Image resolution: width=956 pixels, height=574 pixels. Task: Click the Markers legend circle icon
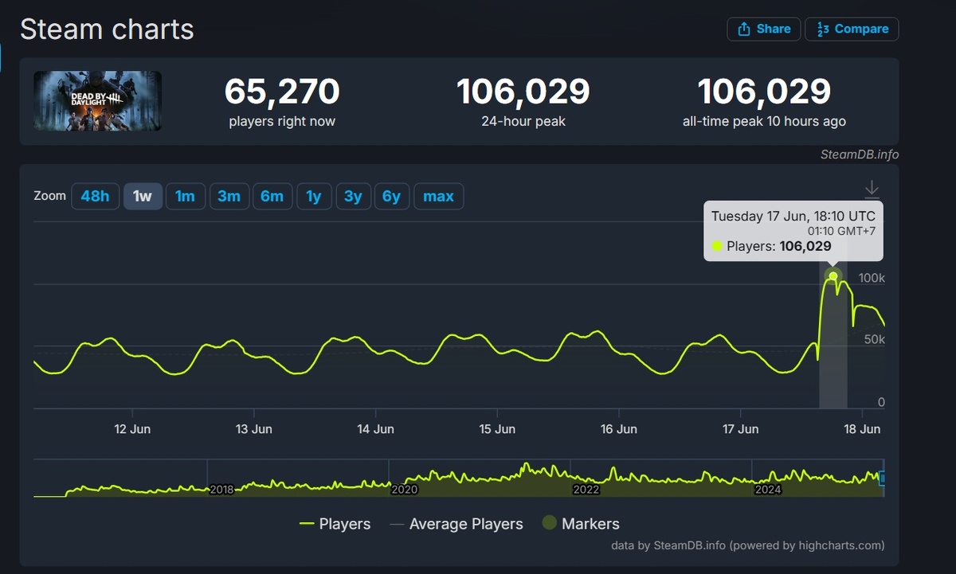coord(550,523)
